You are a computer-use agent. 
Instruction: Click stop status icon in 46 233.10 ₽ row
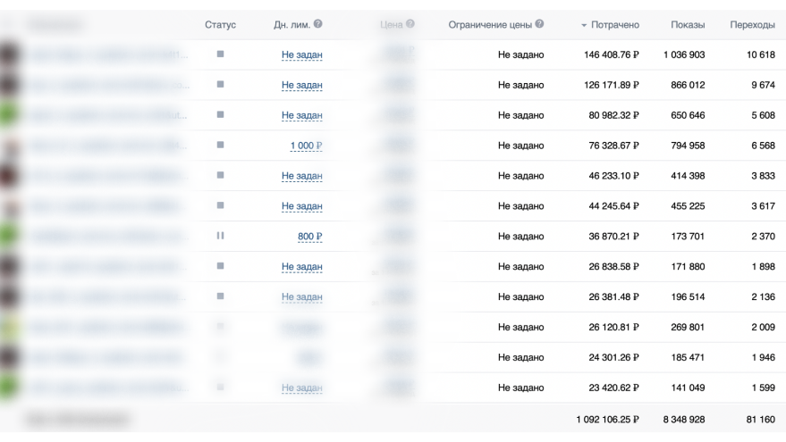point(220,175)
